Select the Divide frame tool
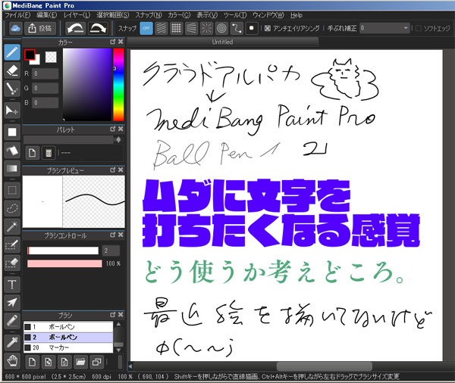The width and height of the screenshot is (455, 383). click(12, 321)
